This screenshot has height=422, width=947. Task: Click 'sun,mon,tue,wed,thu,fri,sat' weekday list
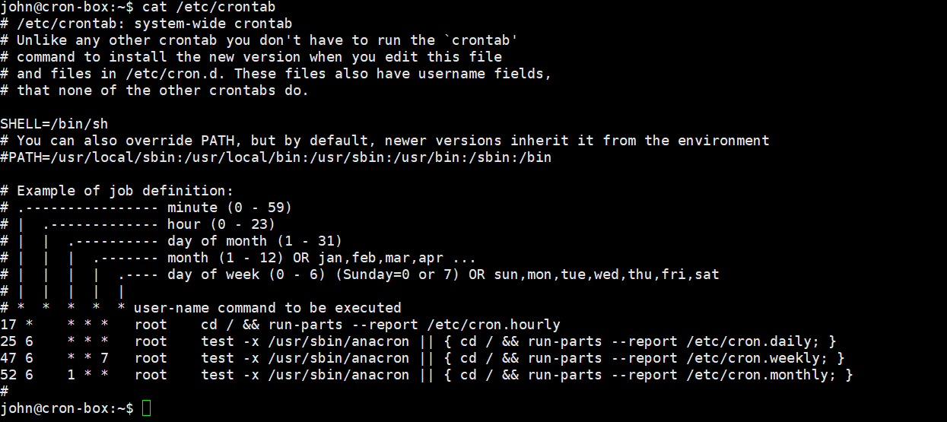(x=606, y=274)
